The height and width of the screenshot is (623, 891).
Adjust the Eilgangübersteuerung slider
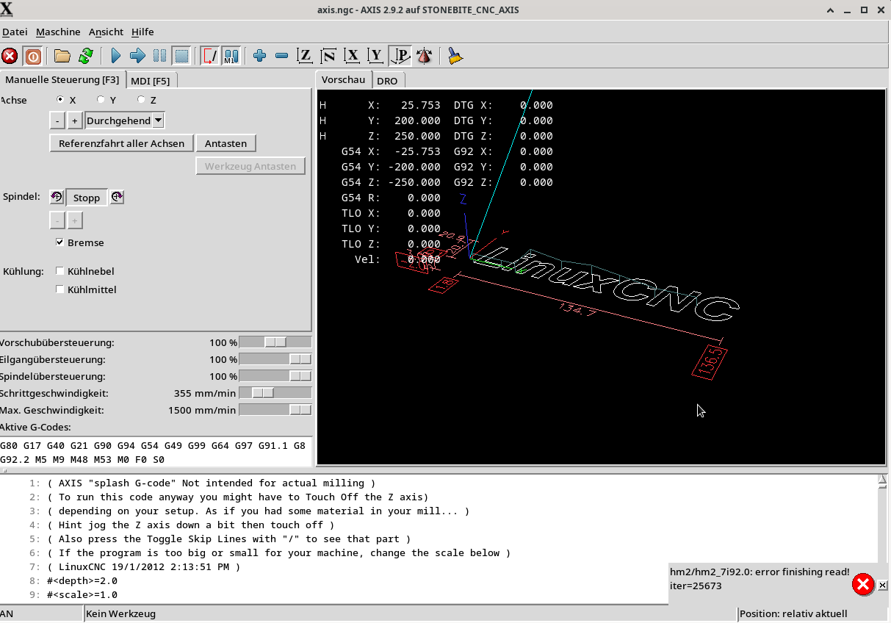[275, 359]
